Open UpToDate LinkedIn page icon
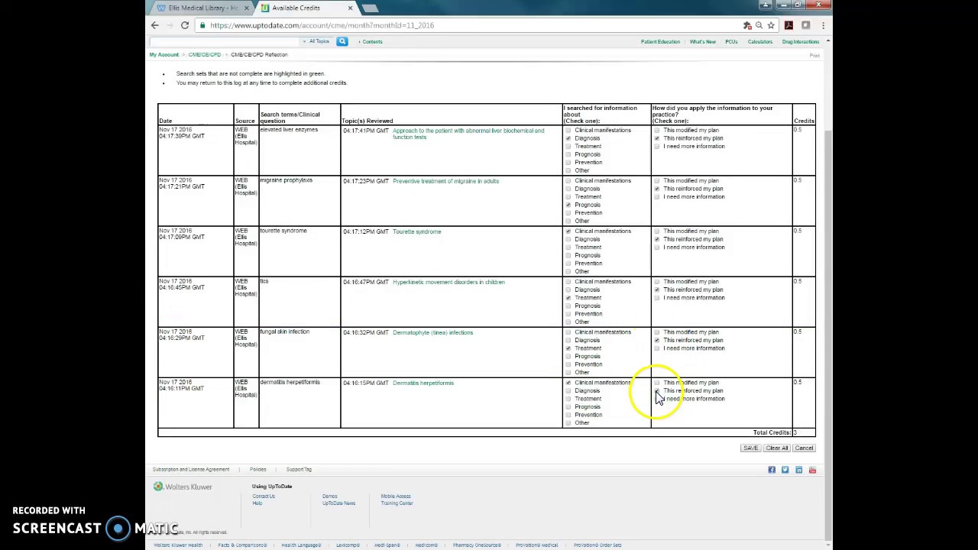This screenshot has width=978, height=550. pos(798,470)
